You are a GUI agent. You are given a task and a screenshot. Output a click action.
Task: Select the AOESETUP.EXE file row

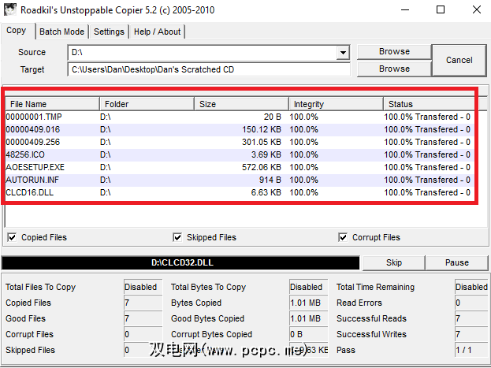point(240,167)
